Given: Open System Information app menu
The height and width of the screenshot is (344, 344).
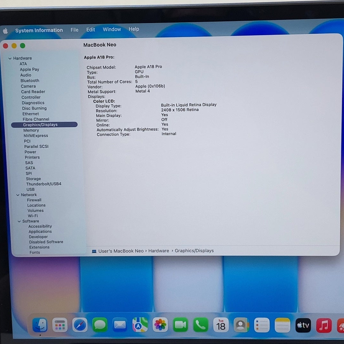Looking at the screenshot, I should pos(39,30).
